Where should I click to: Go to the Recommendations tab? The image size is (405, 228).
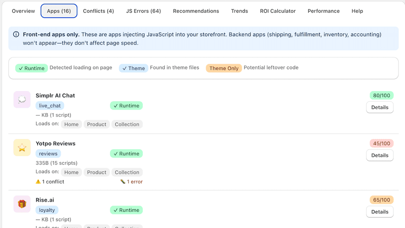click(x=196, y=11)
